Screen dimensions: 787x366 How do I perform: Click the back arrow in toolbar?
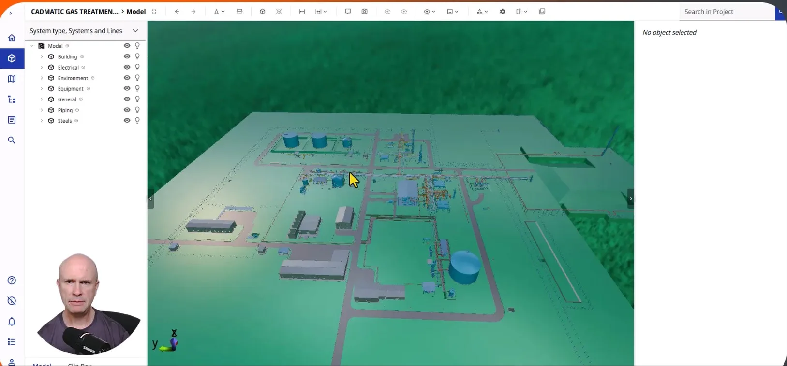click(177, 12)
